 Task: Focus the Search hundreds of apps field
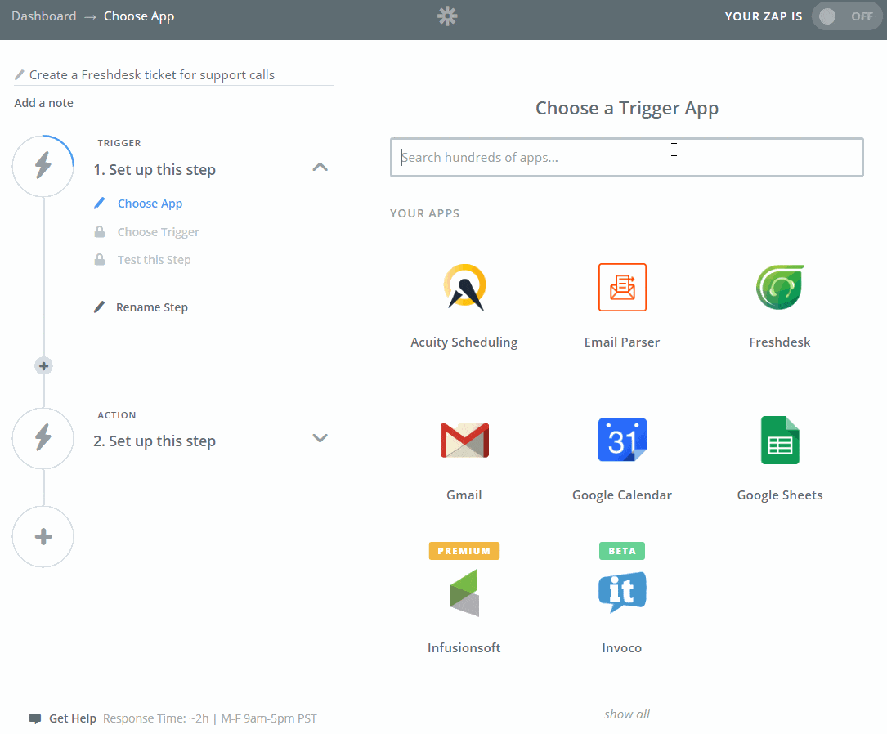(x=627, y=157)
